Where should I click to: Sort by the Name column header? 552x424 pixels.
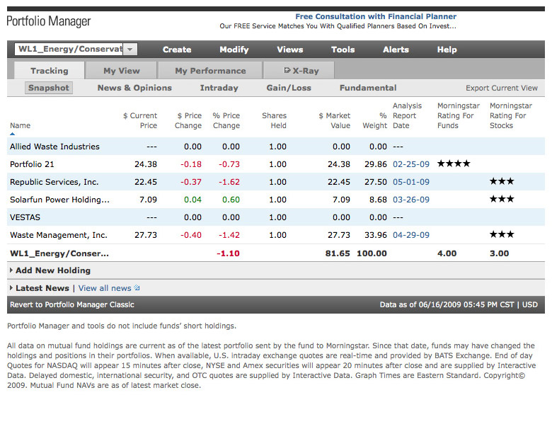point(20,126)
